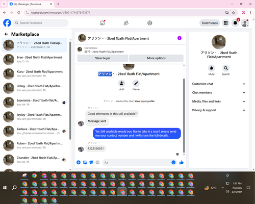The image size is (255, 204).
Task: Expand Chat members section
Action: point(219,93)
